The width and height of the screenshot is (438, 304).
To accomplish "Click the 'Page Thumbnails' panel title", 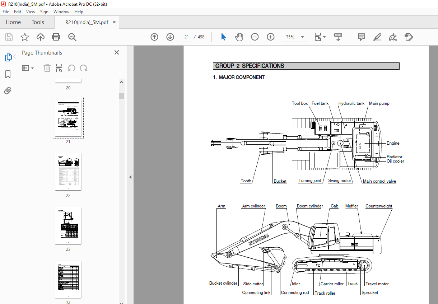I will tap(42, 53).
